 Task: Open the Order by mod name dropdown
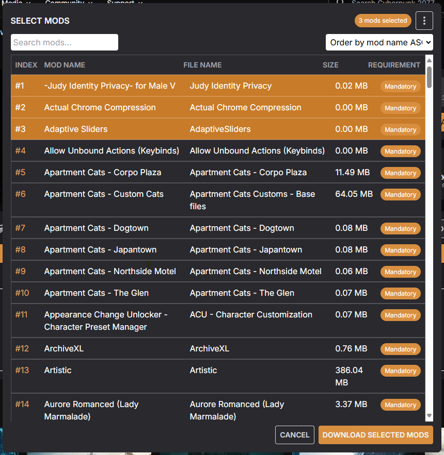[379, 42]
